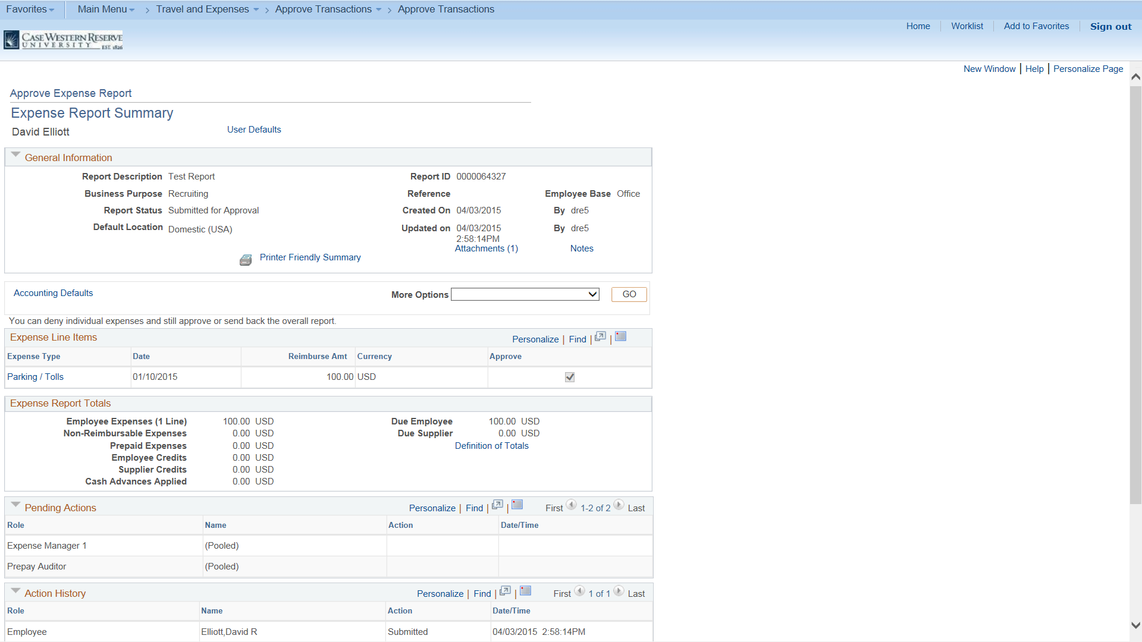Click next page arrow in Pending Actions
The height and width of the screenshot is (642, 1142).
619,506
